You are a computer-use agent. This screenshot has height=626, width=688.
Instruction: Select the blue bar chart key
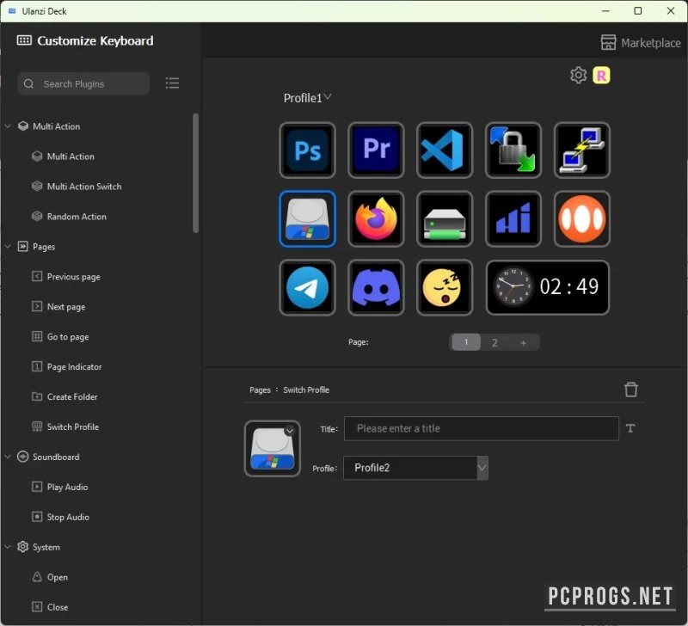(x=513, y=219)
